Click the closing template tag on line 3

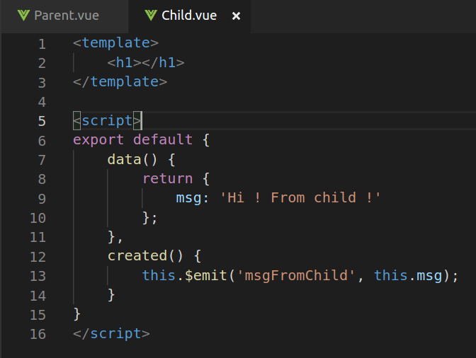click(120, 82)
